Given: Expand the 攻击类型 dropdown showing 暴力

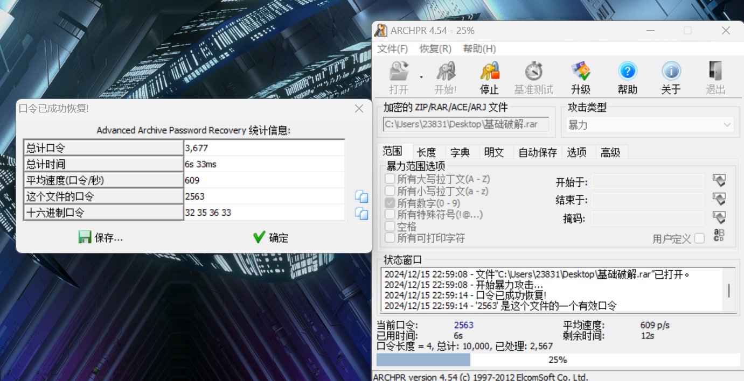Looking at the screenshot, I should coord(649,125).
